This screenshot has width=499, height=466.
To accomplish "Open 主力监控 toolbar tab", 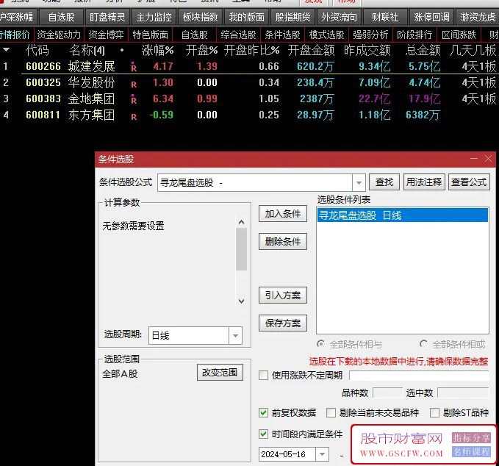I will click(154, 17).
